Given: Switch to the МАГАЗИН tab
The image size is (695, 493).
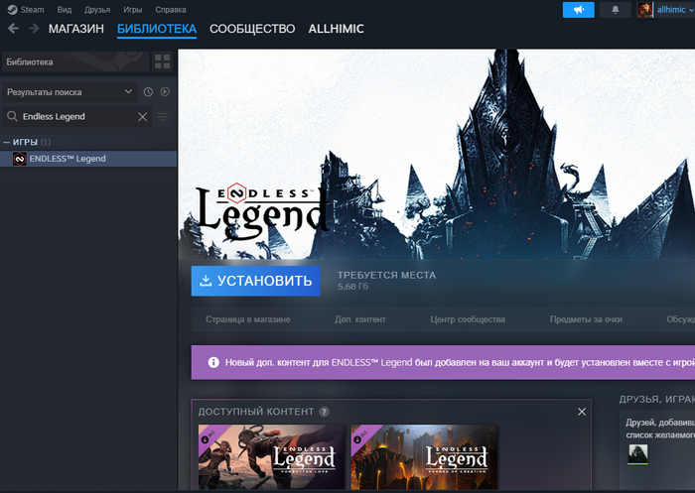Looking at the screenshot, I should click(x=76, y=29).
